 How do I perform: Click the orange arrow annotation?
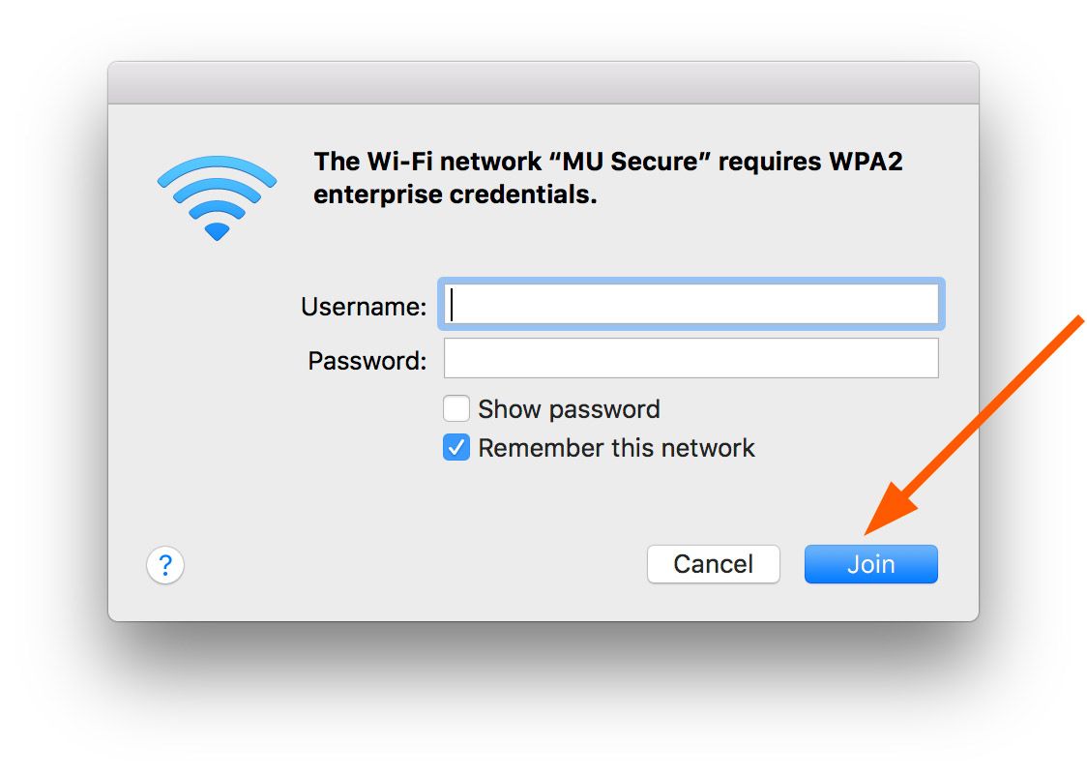point(977,426)
